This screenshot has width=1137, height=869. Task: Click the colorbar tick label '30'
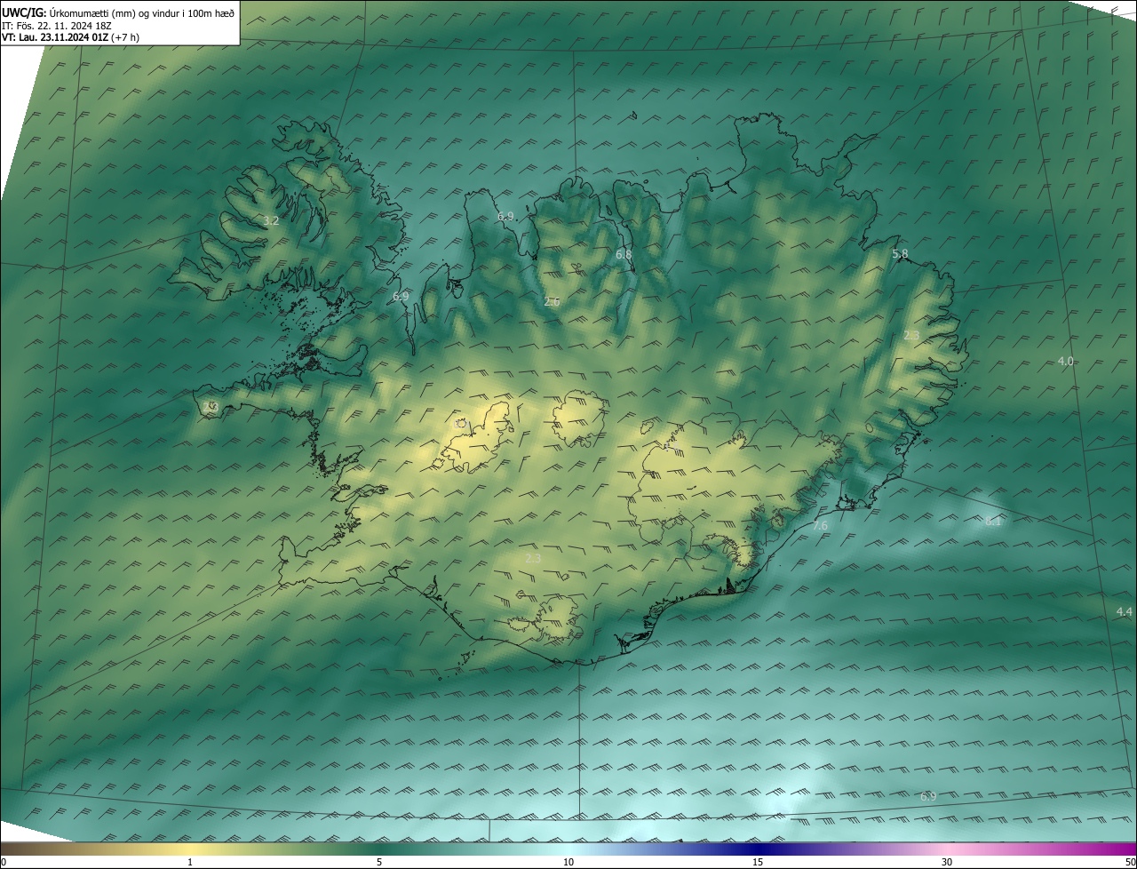click(x=947, y=862)
